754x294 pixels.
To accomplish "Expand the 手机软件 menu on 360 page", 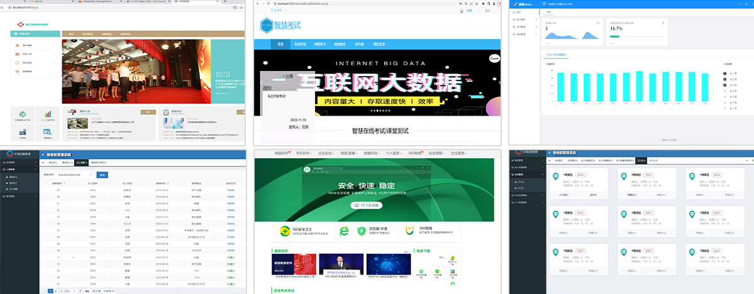I will 304,153.
